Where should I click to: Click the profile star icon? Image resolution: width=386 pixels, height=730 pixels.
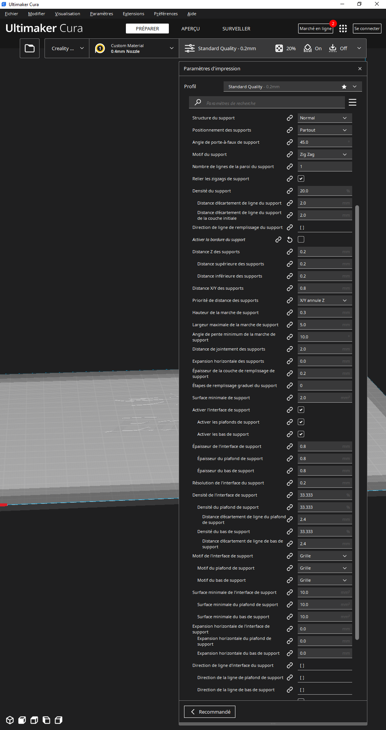coord(344,87)
